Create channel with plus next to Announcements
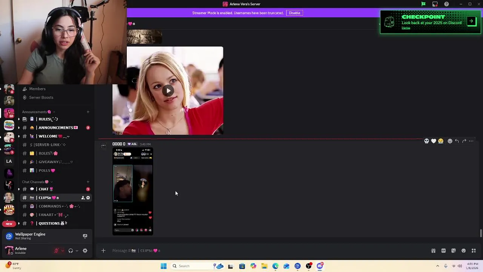This screenshot has height=272, width=483. (88, 112)
